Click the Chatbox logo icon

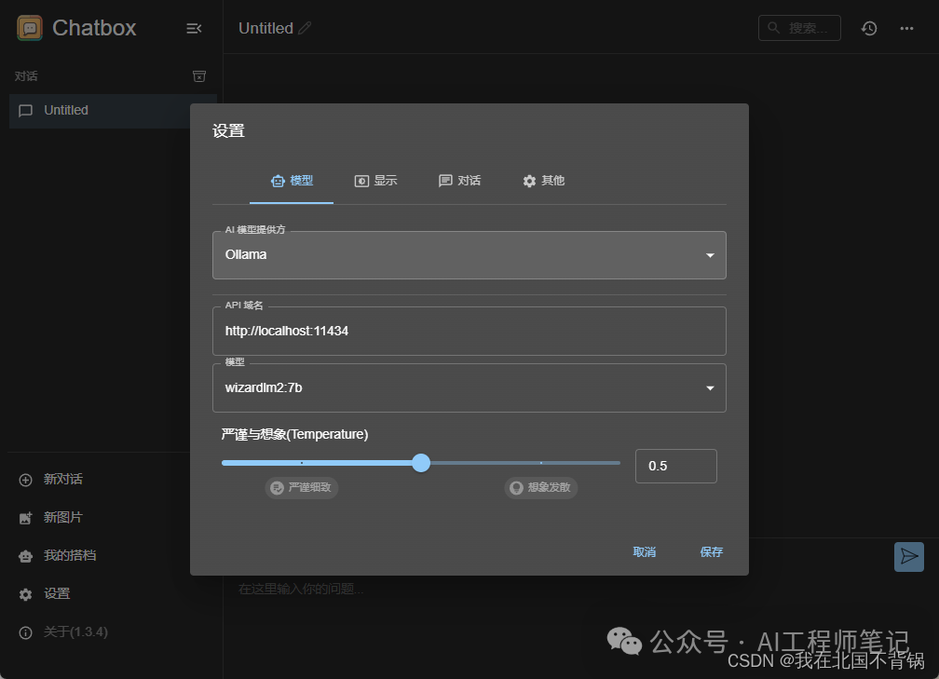coord(30,28)
